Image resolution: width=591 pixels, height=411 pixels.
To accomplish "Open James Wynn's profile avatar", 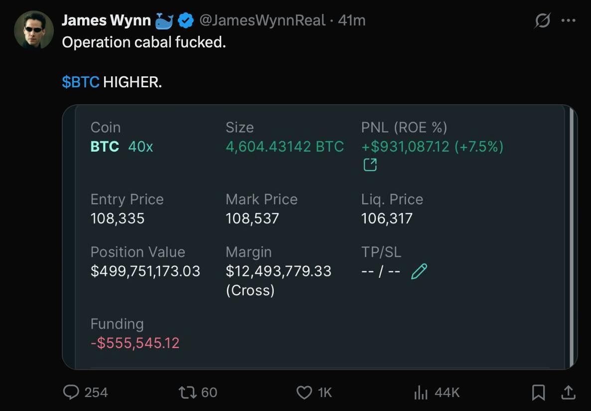I will click(x=33, y=29).
